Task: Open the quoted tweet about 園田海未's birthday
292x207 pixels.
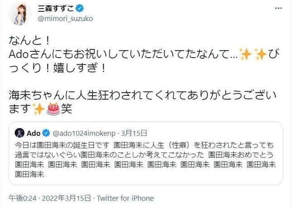Action: (x=145, y=157)
